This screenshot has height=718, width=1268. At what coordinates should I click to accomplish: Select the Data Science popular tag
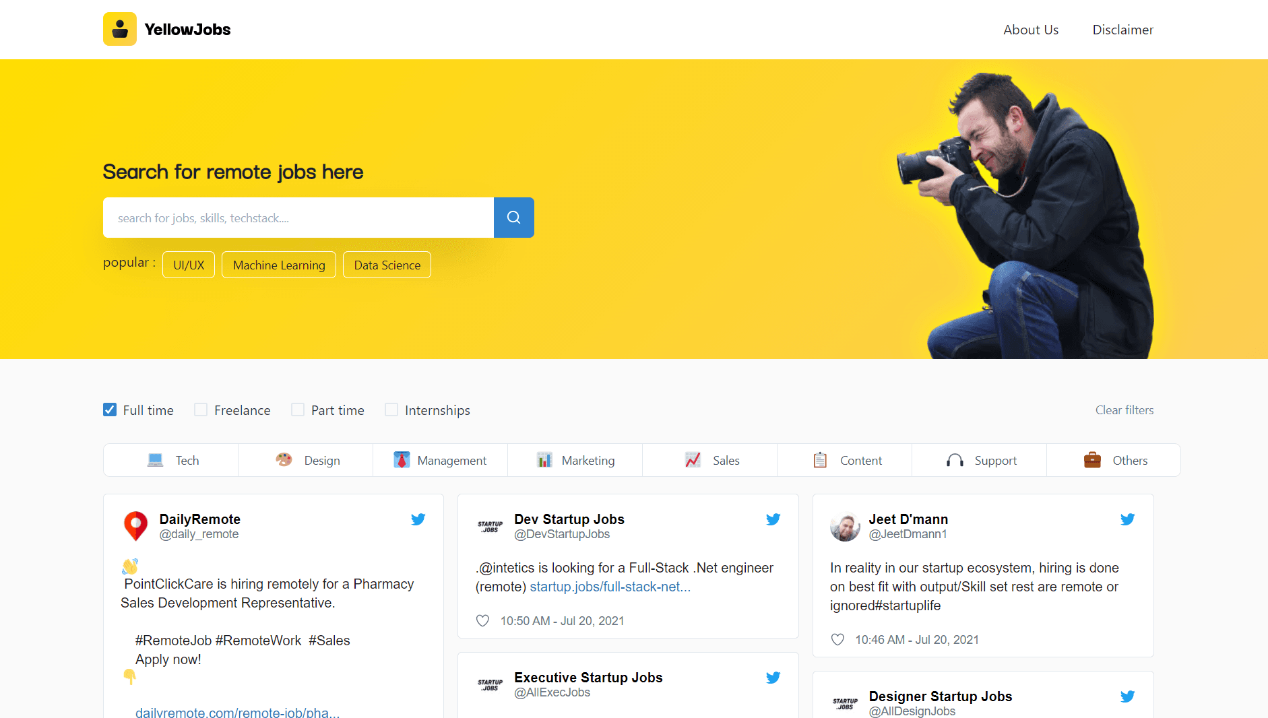point(387,265)
